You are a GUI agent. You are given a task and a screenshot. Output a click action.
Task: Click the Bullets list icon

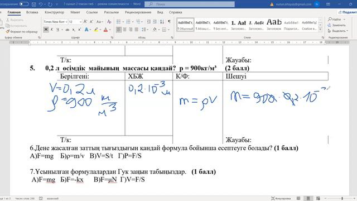[x=118, y=22]
